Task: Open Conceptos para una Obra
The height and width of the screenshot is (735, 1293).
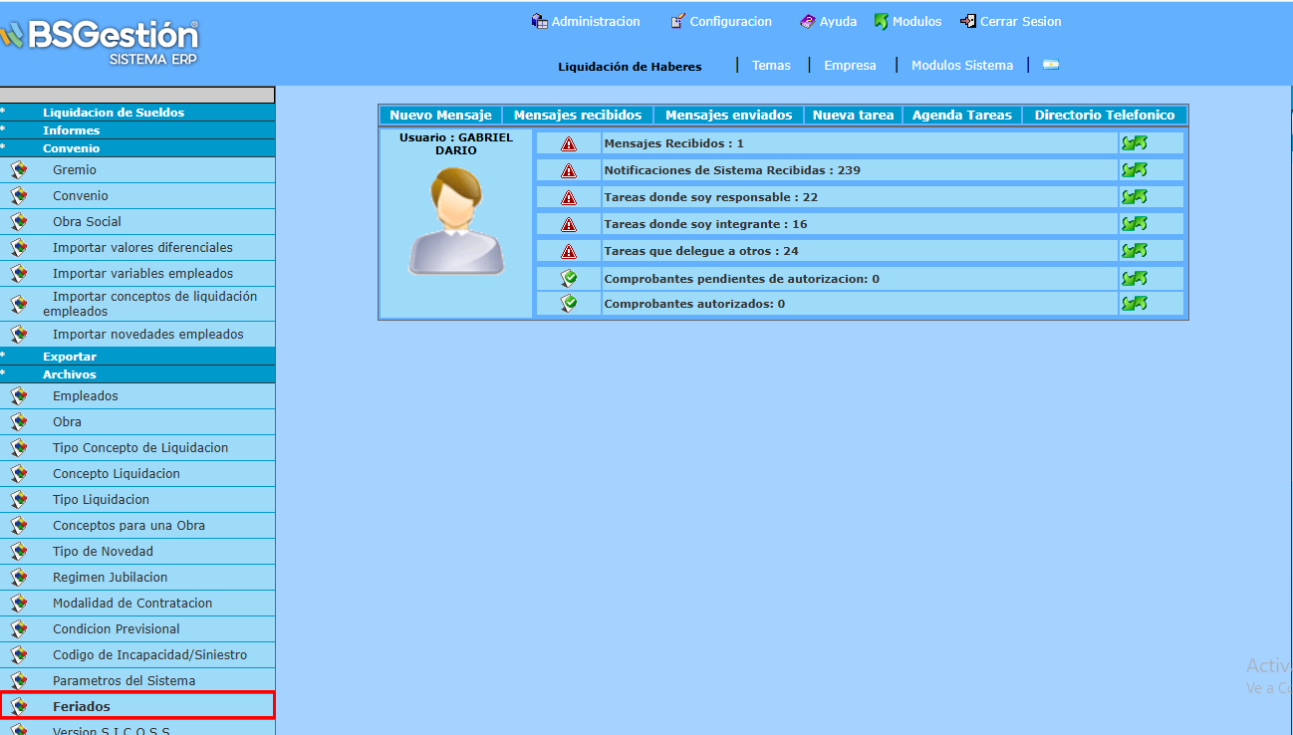Action: click(129, 526)
